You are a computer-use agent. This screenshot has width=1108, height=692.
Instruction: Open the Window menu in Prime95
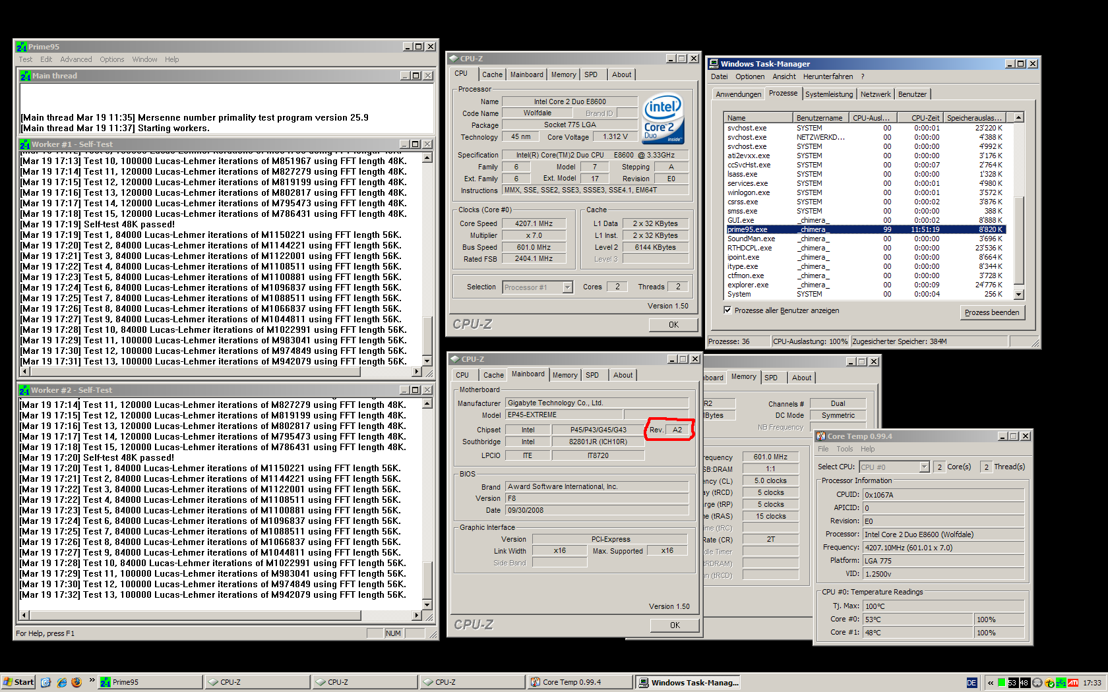tap(144, 59)
